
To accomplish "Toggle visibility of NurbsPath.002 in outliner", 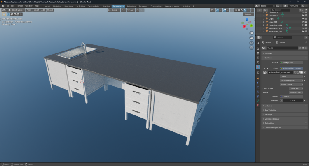I will tap(302, 28).
